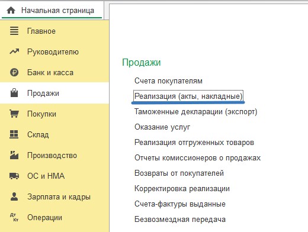
Task: Click the truck icon beside ОС и НМА
Action: 14,176
